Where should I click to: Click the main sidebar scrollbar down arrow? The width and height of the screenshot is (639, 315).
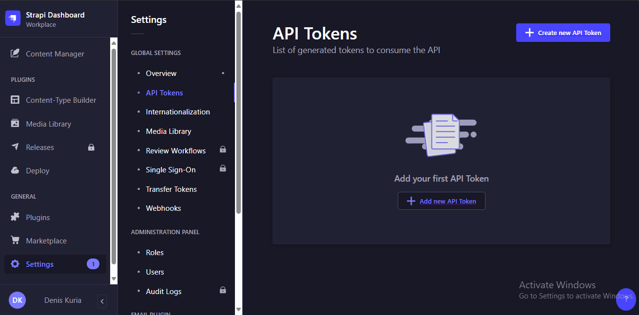tap(114, 279)
